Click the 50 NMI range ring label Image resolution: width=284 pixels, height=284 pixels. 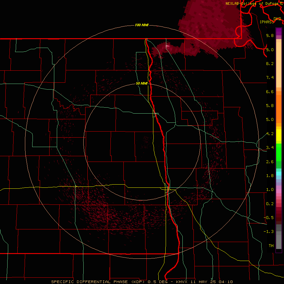(142, 83)
